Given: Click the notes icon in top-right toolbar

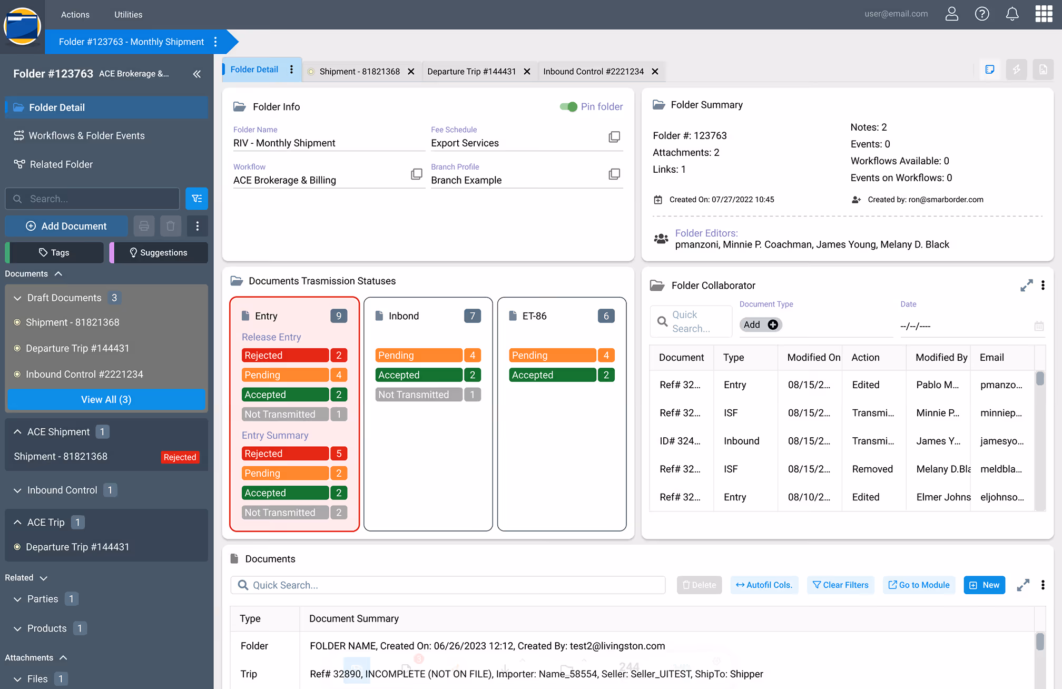Looking at the screenshot, I should point(990,70).
